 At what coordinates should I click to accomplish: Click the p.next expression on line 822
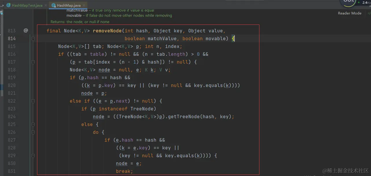tap(119, 101)
